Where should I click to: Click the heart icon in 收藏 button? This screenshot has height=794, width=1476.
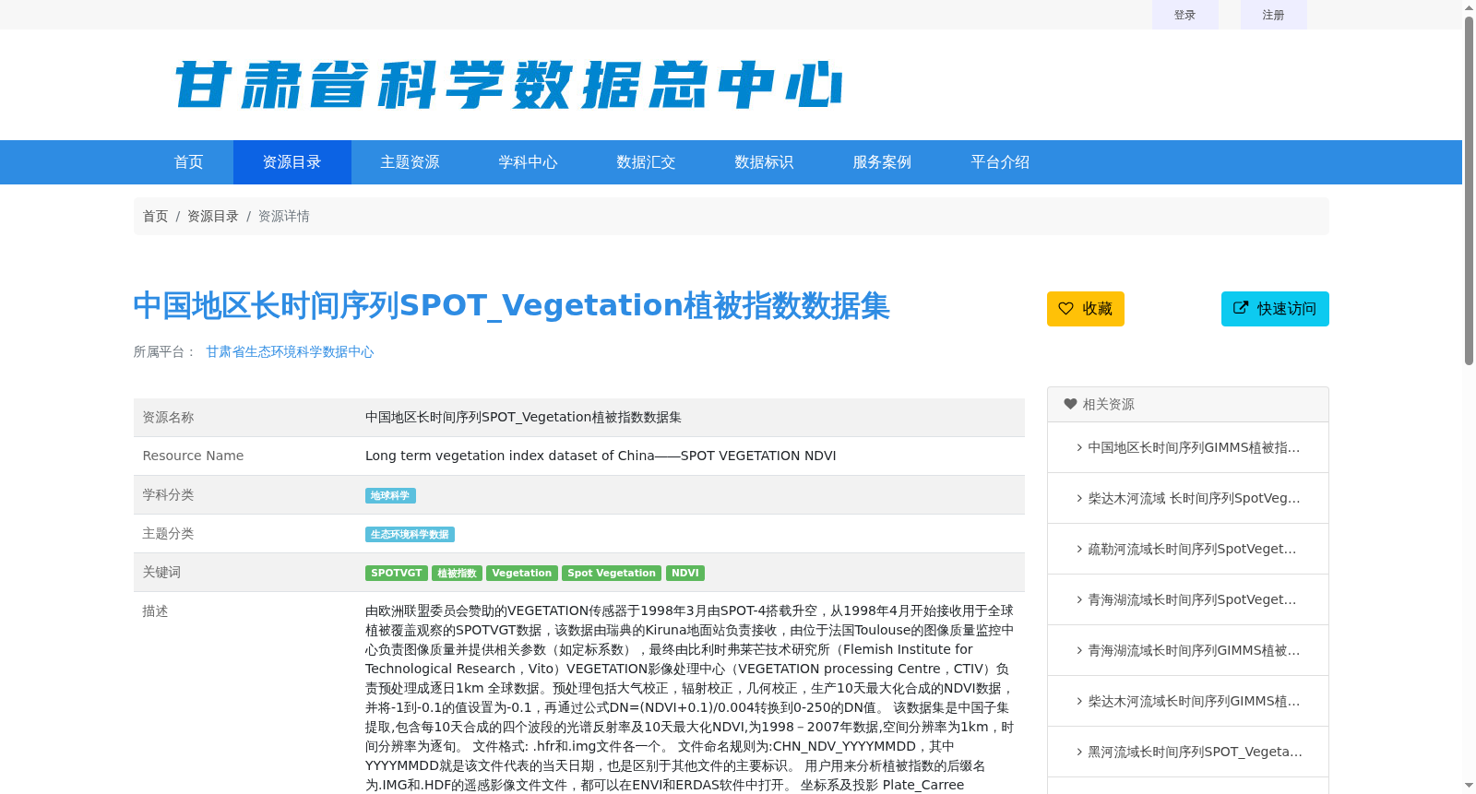[1065, 308]
